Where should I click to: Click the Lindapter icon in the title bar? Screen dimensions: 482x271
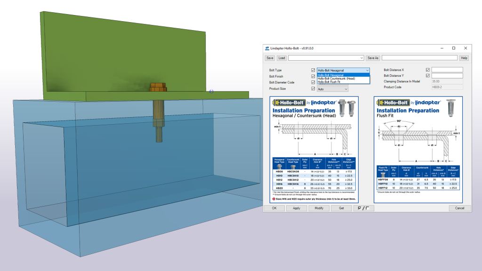(267, 48)
